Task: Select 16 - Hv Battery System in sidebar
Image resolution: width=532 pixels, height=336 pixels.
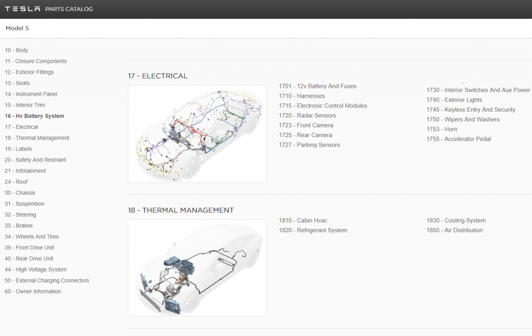Action: [34, 116]
